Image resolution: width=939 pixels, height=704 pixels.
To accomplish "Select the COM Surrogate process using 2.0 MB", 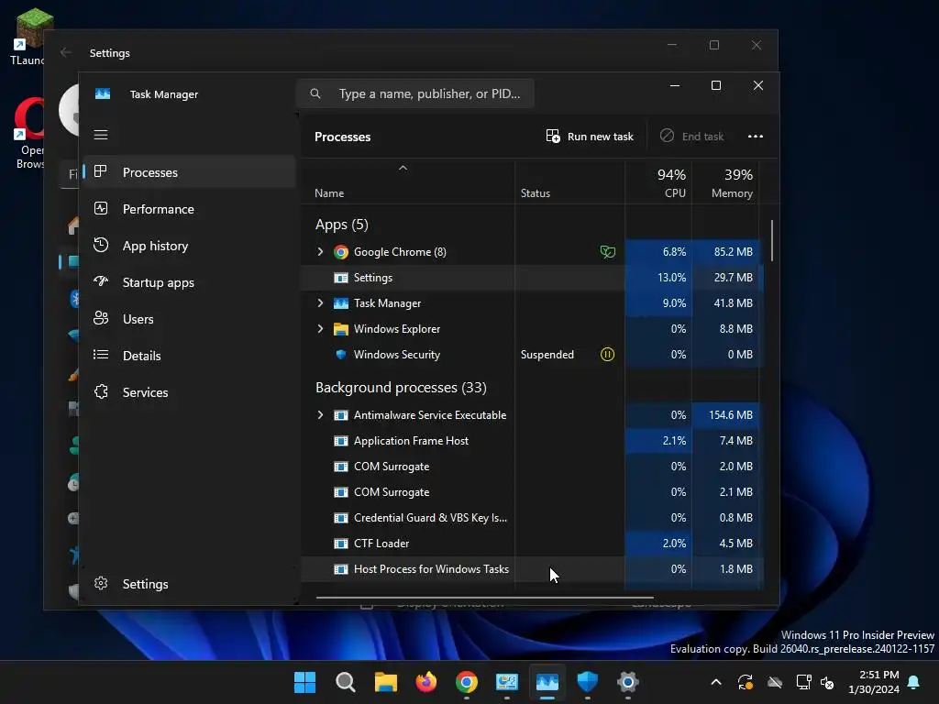I will [533, 467].
